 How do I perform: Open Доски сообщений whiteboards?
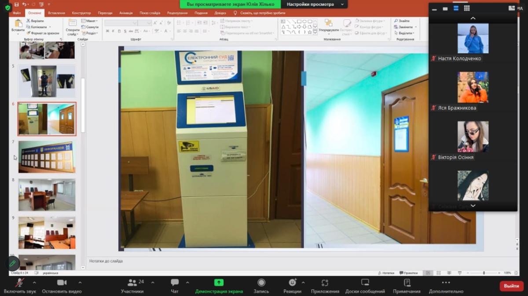pyautogui.click(x=365, y=283)
